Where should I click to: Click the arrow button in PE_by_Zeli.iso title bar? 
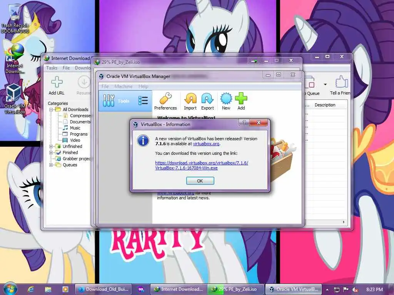254,61
